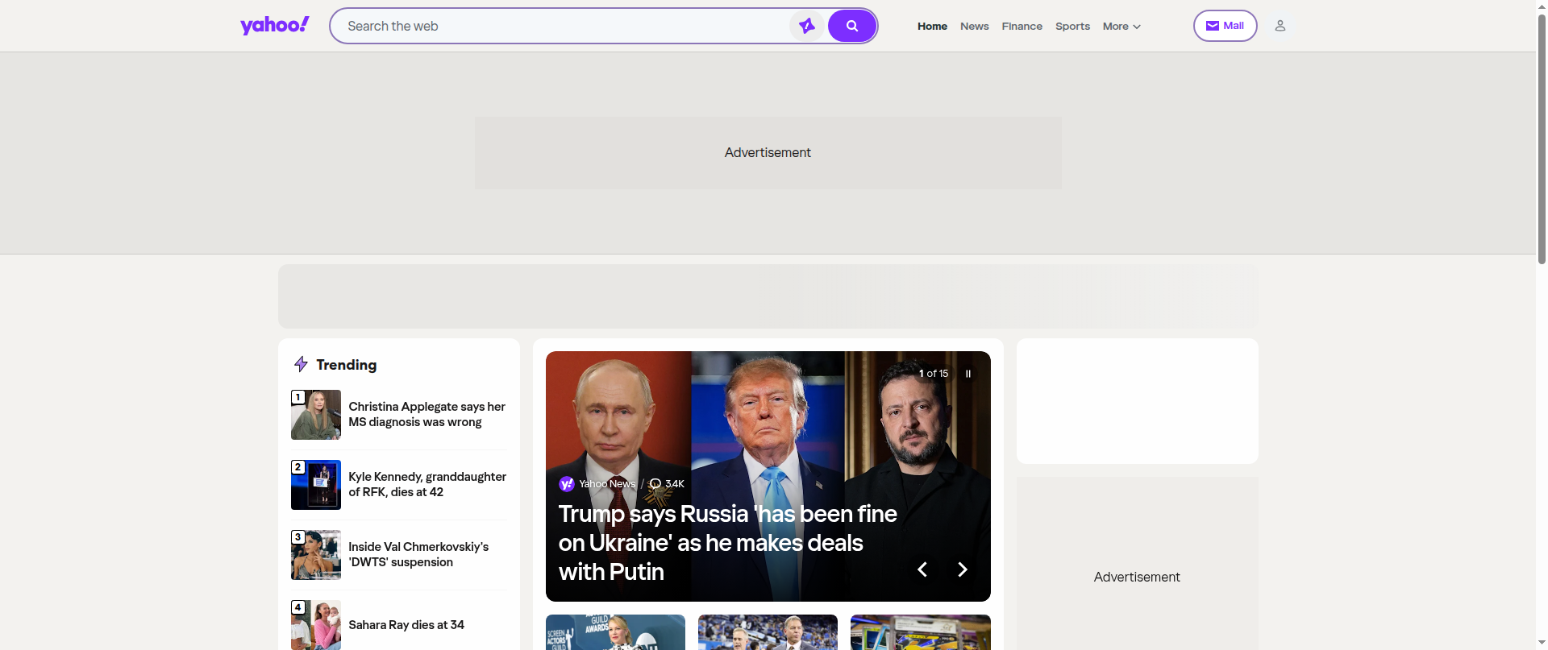Click Christina Applegate trending thumbnail

[316, 415]
